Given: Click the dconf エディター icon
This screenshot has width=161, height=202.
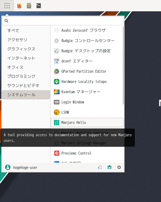Looking at the screenshot, I should pyautogui.click(x=57, y=61).
